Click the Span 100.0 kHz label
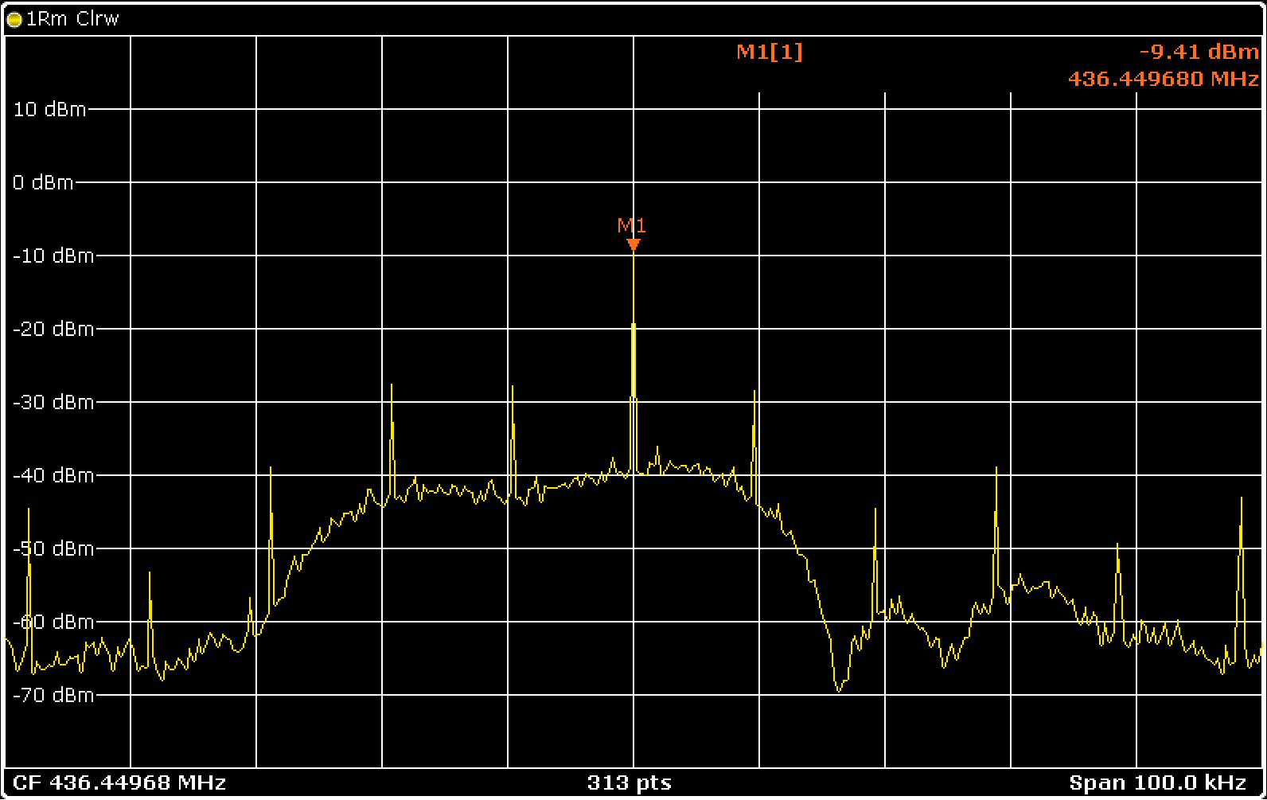The width and height of the screenshot is (1267, 800). click(x=1157, y=782)
